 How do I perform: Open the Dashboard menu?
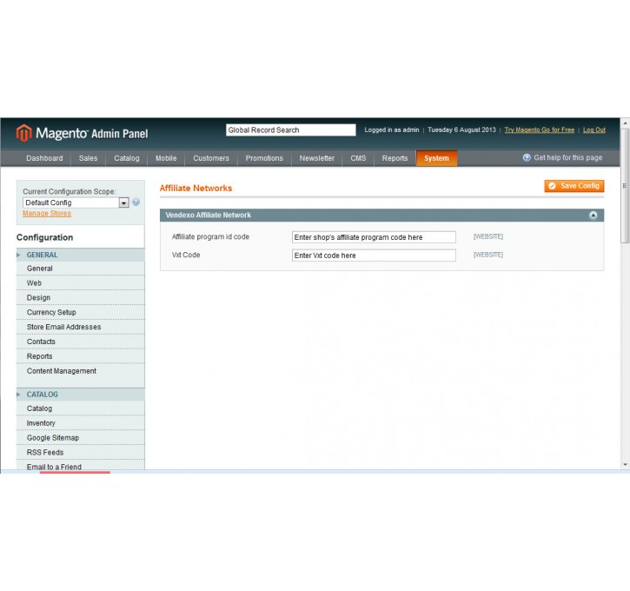(44, 158)
